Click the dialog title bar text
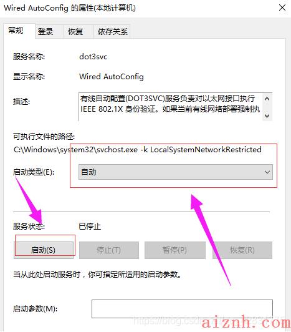The width and height of the screenshot is (291, 332). click(70, 8)
